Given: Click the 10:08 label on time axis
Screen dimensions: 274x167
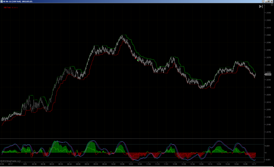Looking at the screenshot, I should point(122,164).
